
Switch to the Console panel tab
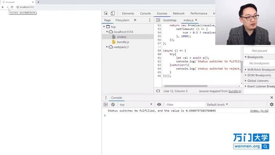(145, 13)
